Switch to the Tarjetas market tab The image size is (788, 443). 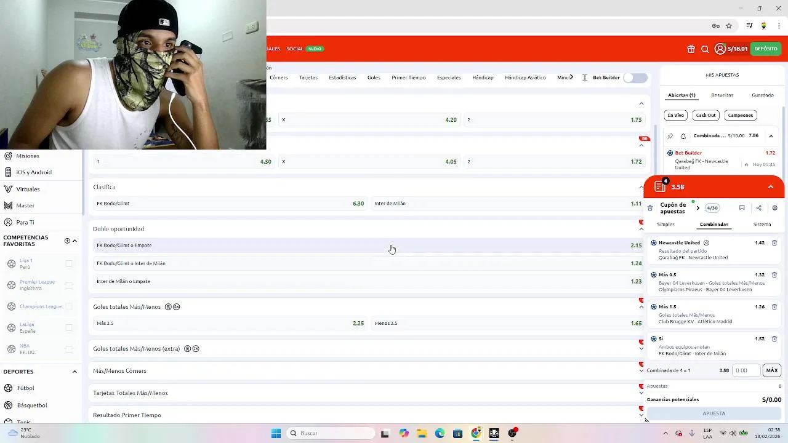(308, 78)
